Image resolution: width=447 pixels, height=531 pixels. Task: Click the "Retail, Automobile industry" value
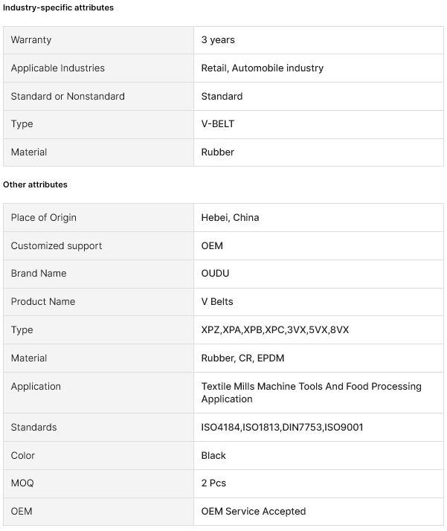tap(263, 68)
